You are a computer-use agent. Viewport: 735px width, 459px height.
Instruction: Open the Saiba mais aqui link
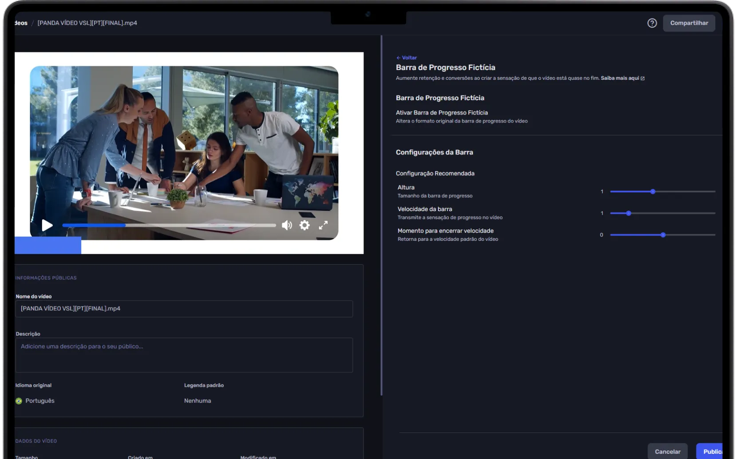pos(622,78)
